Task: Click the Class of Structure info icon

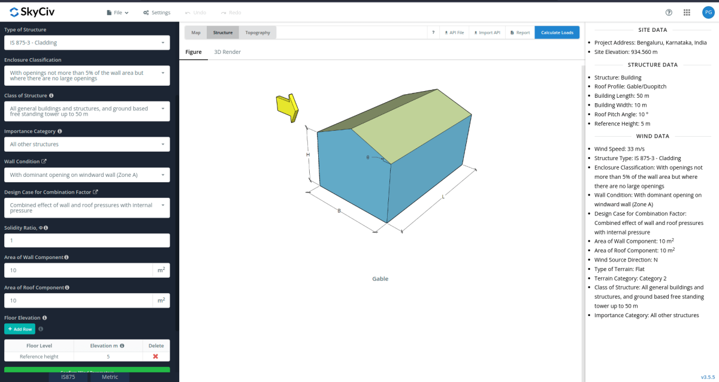Action: [x=51, y=95]
